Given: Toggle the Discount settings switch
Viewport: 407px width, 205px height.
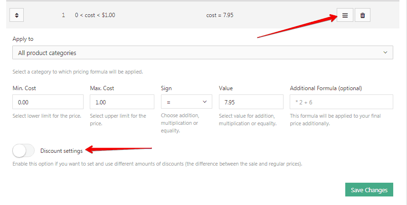Looking at the screenshot, I should coord(23,151).
